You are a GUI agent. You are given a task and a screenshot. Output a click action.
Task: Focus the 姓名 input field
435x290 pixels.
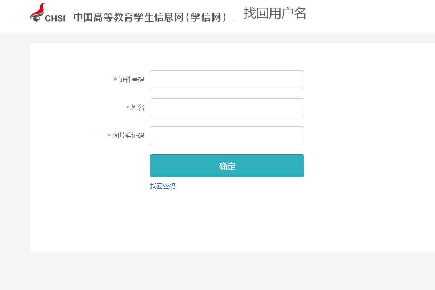pyautogui.click(x=227, y=108)
